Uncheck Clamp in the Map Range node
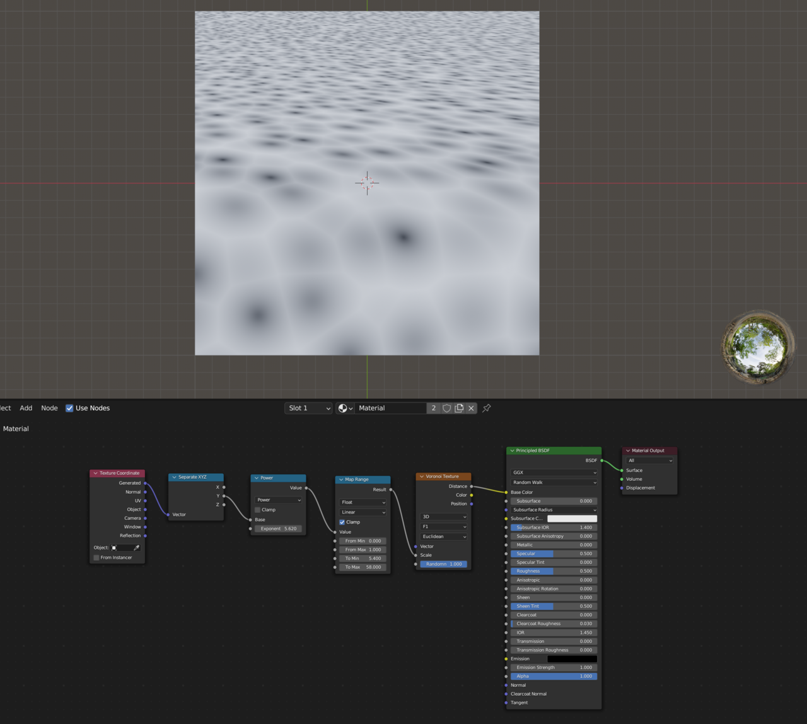Viewport: 807px width, 724px height. [x=342, y=522]
